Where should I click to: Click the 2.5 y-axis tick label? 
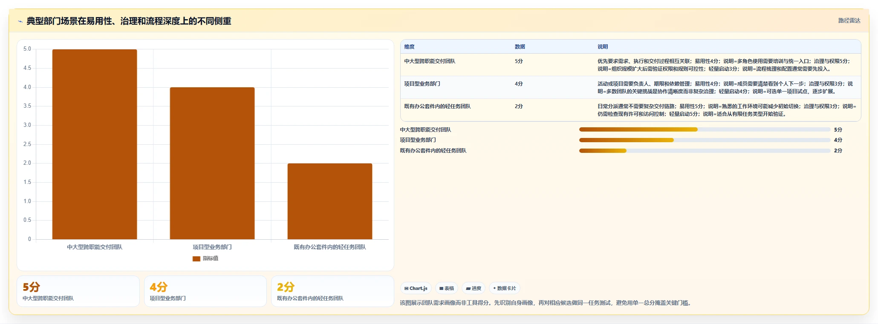pyautogui.click(x=27, y=144)
